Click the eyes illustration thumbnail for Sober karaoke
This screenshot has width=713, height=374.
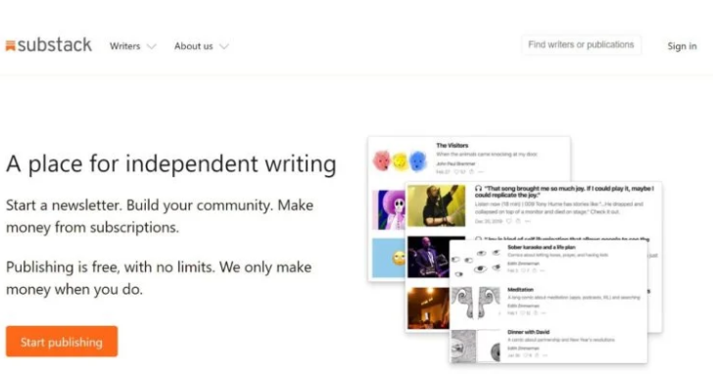coord(475,260)
